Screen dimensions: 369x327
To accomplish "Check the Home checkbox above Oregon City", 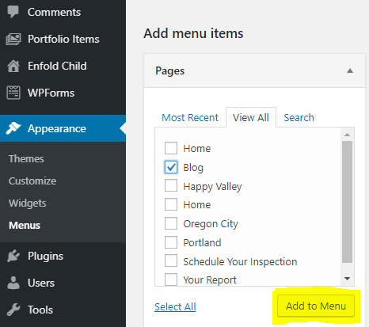I will pyautogui.click(x=171, y=204).
